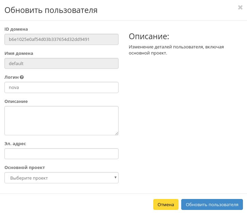Click the Основной проект label

click(x=25, y=168)
